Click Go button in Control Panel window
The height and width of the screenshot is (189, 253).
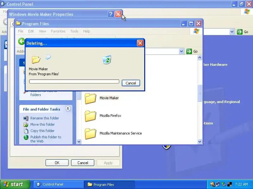pyautogui.click(x=243, y=32)
